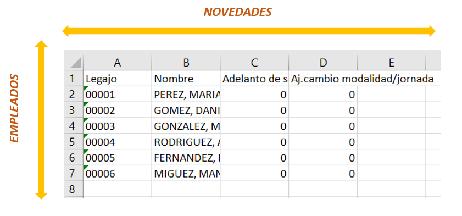
Task: Click the cell containing 00001
Action: (118, 95)
